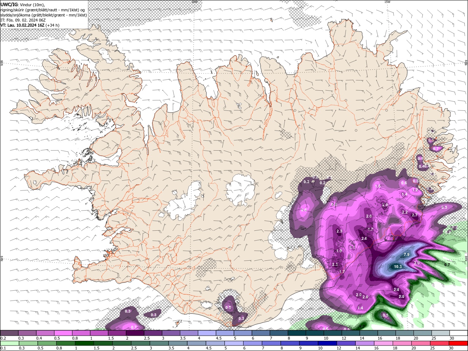Click the 7.9 precipitation value on map
The image size is (468, 351).
pos(406,254)
